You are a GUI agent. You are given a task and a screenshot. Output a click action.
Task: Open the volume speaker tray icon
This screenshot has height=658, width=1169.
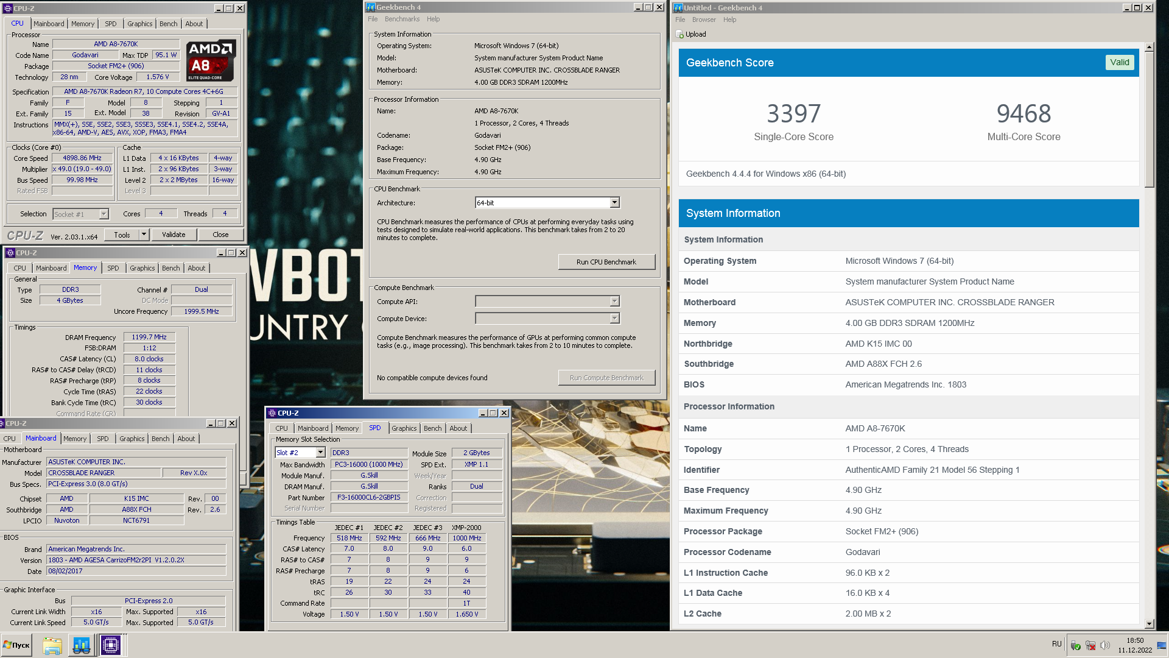click(1105, 646)
